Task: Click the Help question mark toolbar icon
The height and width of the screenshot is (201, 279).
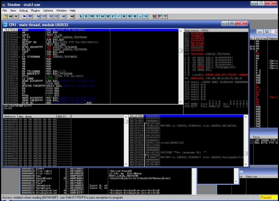Action: click(x=165, y=16)
